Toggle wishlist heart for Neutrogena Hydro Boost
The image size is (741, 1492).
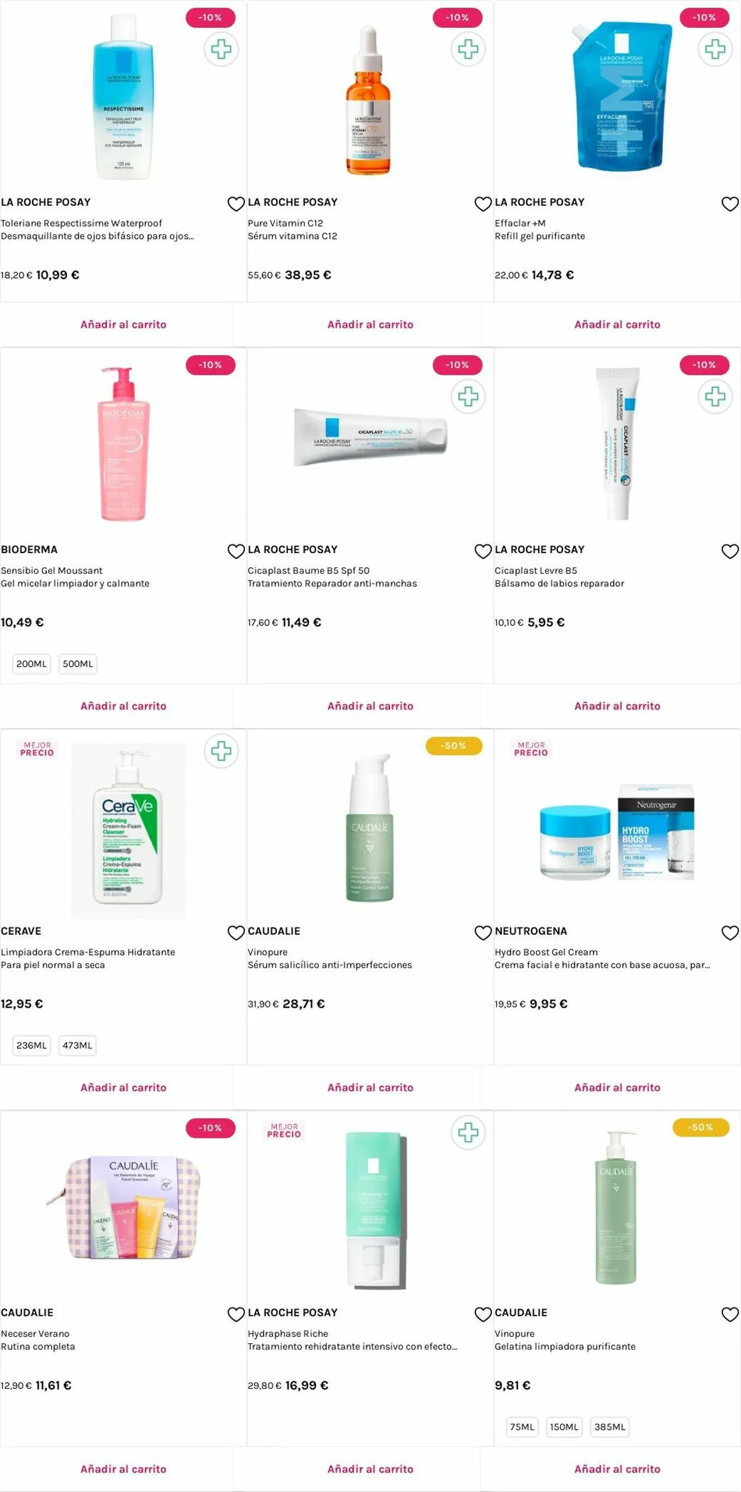tap(730, 932)
